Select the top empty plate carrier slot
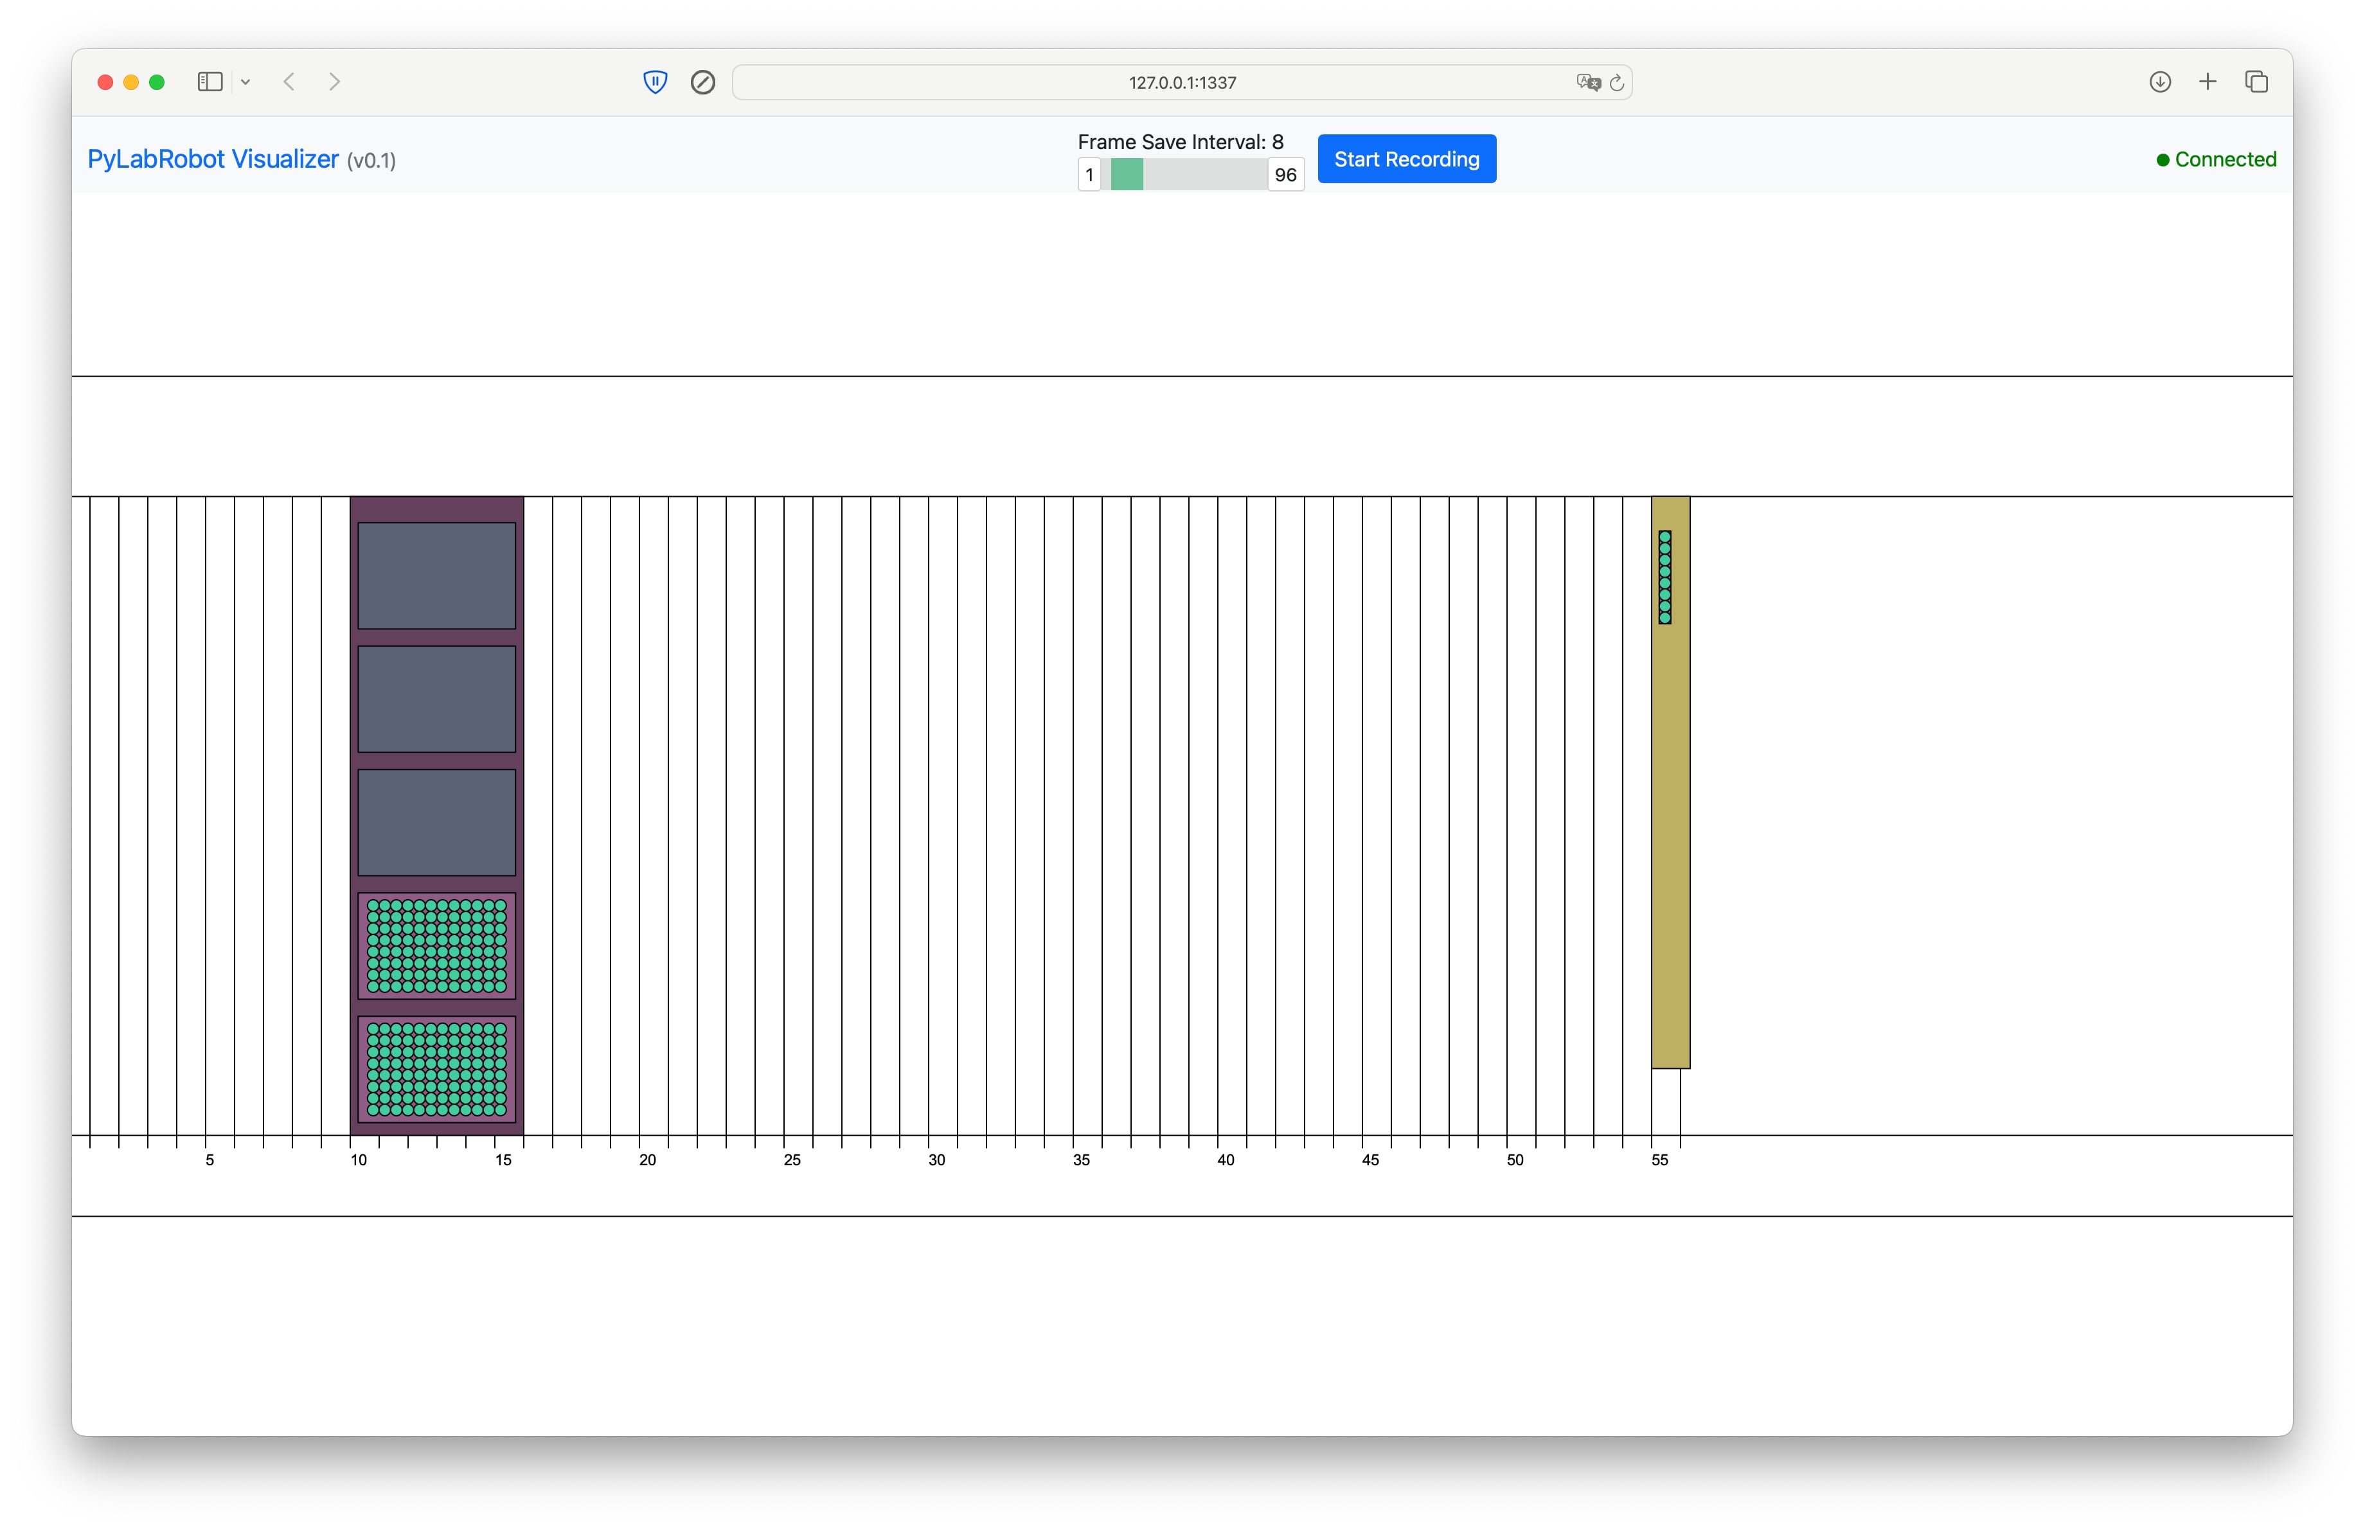The image size is (2365, 1531). point(436,575)
